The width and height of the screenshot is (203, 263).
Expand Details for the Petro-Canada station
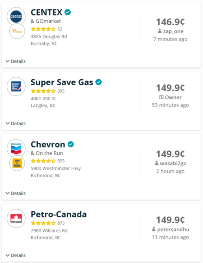(15, 255)
